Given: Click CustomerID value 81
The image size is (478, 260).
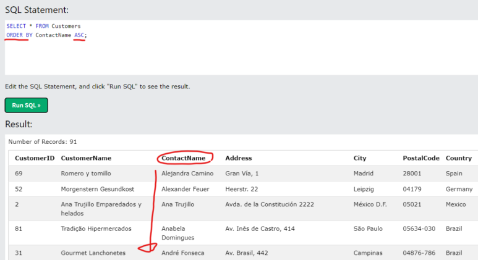Looking at the screenshot, I should (19, 229).
